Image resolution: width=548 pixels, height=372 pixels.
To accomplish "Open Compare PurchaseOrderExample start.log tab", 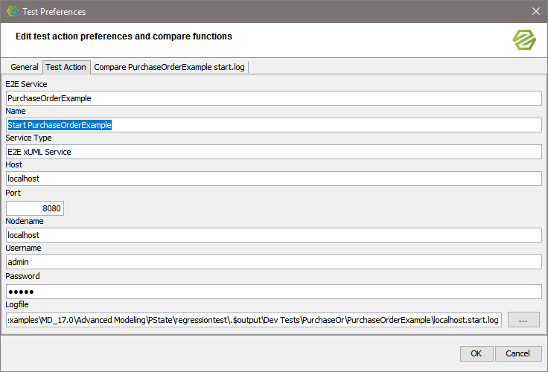I will pos(170,67).
